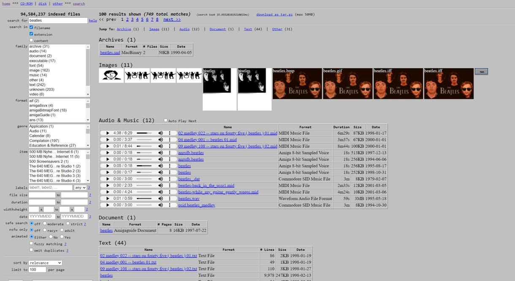Adjust the beatles.wav volume slider

[x=144, y=199]
